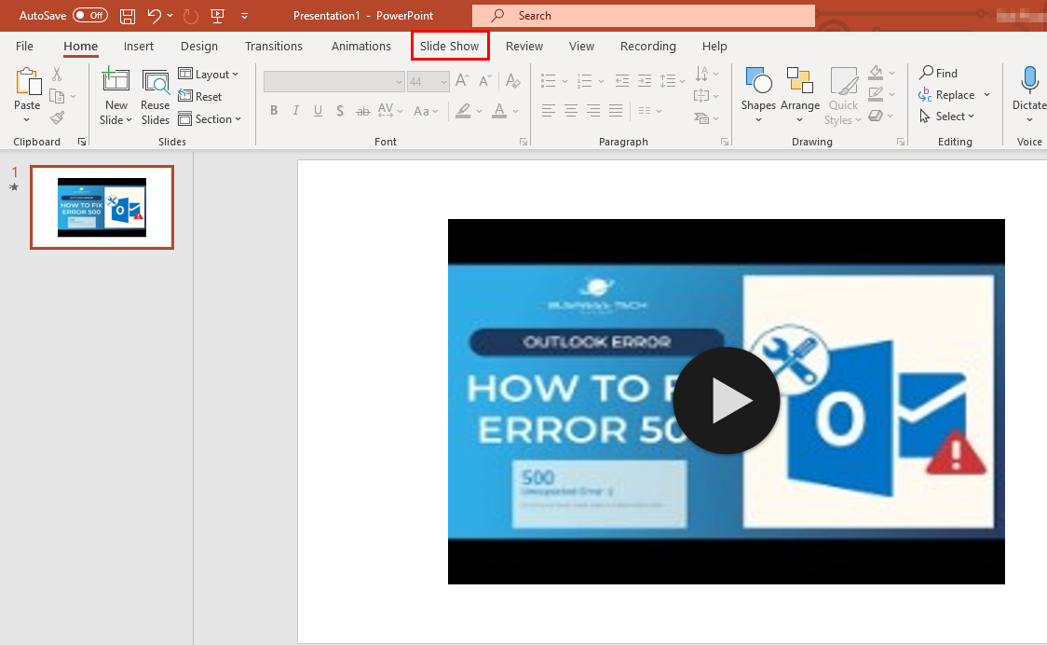Click the Line Spacing icon

pyautogui.click(x=668, y=81)
